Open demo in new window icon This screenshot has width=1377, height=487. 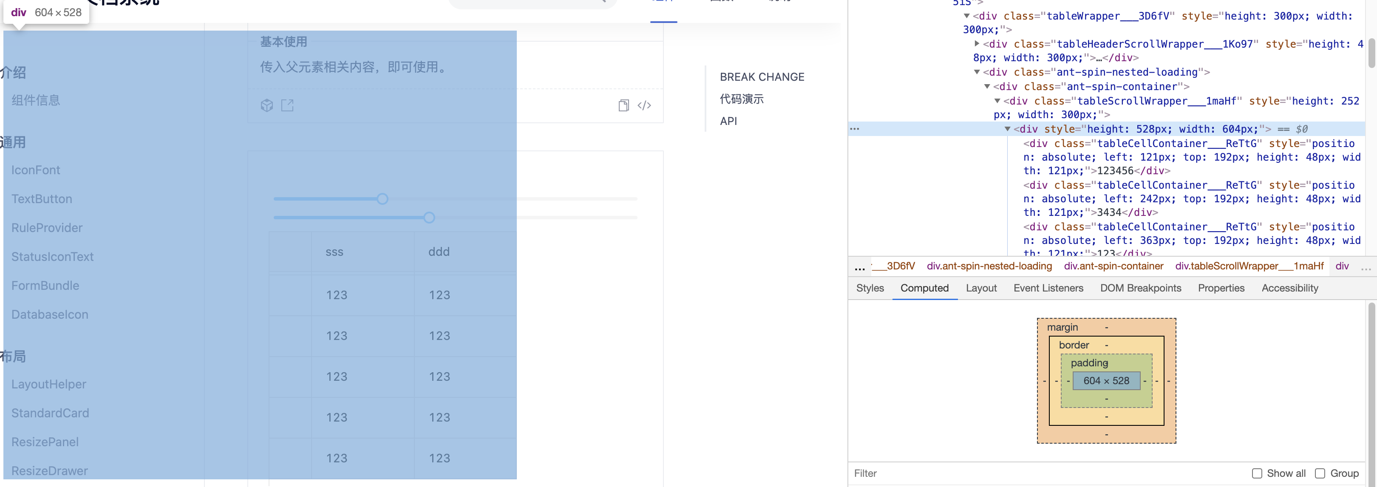(x=288, y=105)
